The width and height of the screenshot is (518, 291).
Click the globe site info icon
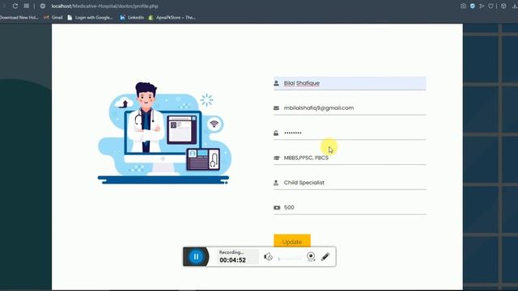click(43, 6)
